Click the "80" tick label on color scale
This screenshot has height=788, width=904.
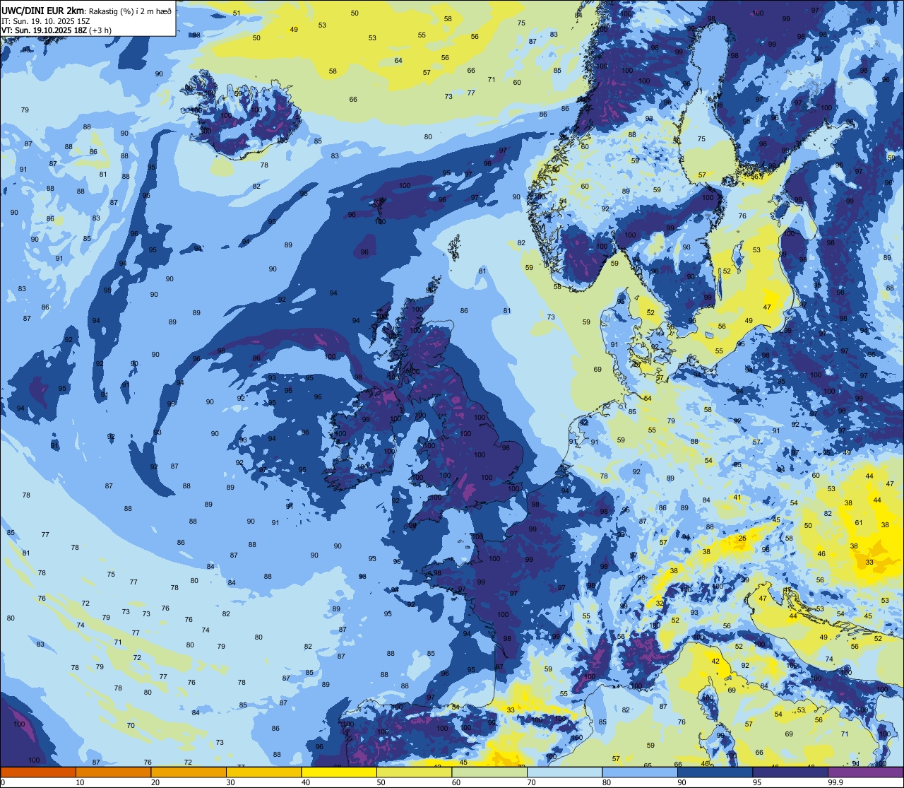pos(607,782)
